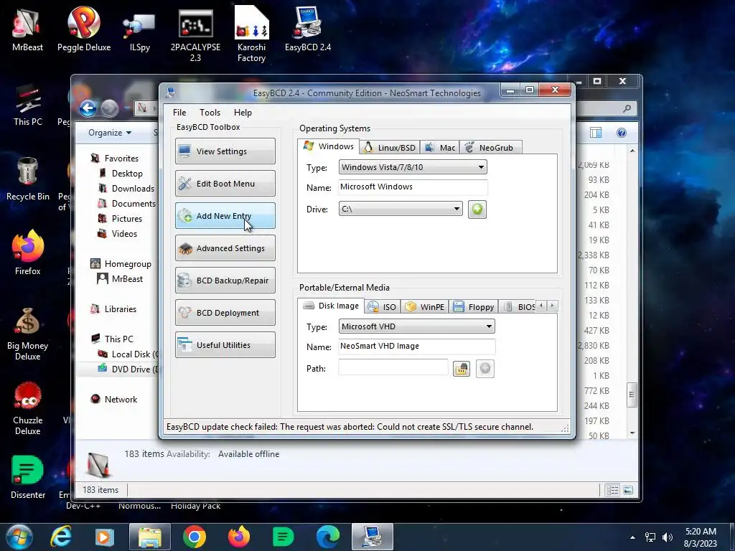Open EasyBCD 2.4 desktop shortcut

pos(308,29)
